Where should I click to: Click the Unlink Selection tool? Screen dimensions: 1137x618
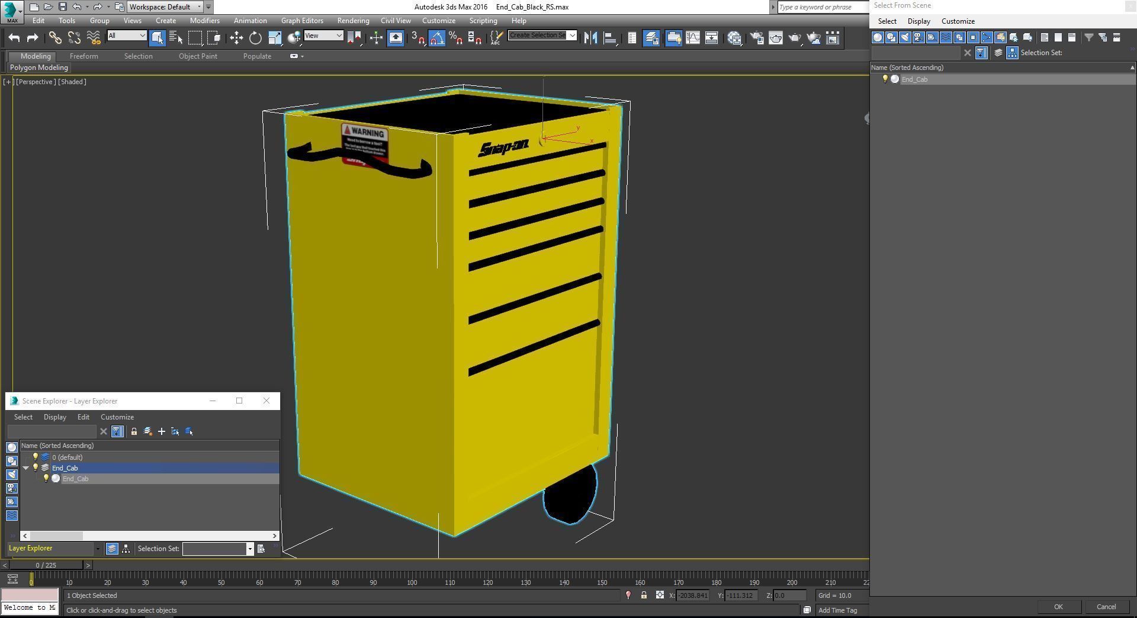coord(74,38)
